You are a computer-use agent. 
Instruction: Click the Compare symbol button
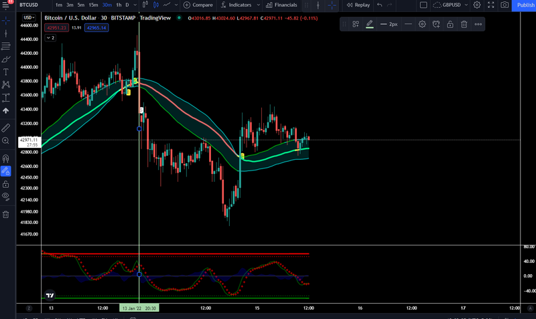[198, 5]
